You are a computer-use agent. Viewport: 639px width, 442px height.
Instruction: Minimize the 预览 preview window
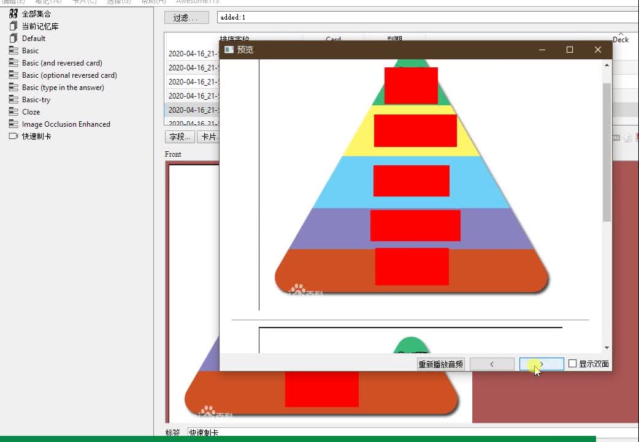point(542,50)
